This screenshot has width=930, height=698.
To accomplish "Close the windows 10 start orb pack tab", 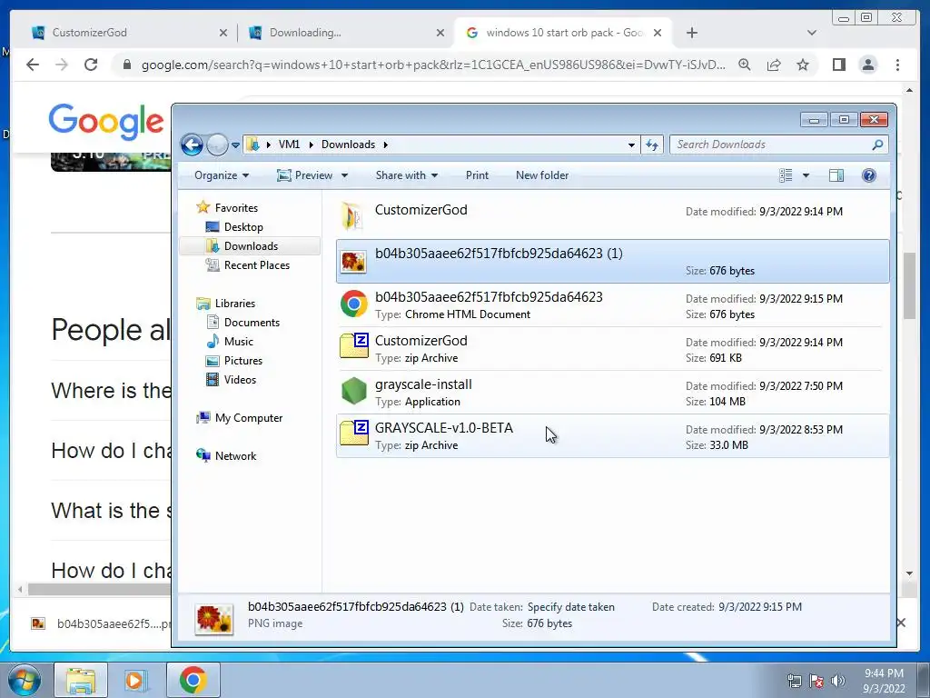I will click(x=658, y=34).
